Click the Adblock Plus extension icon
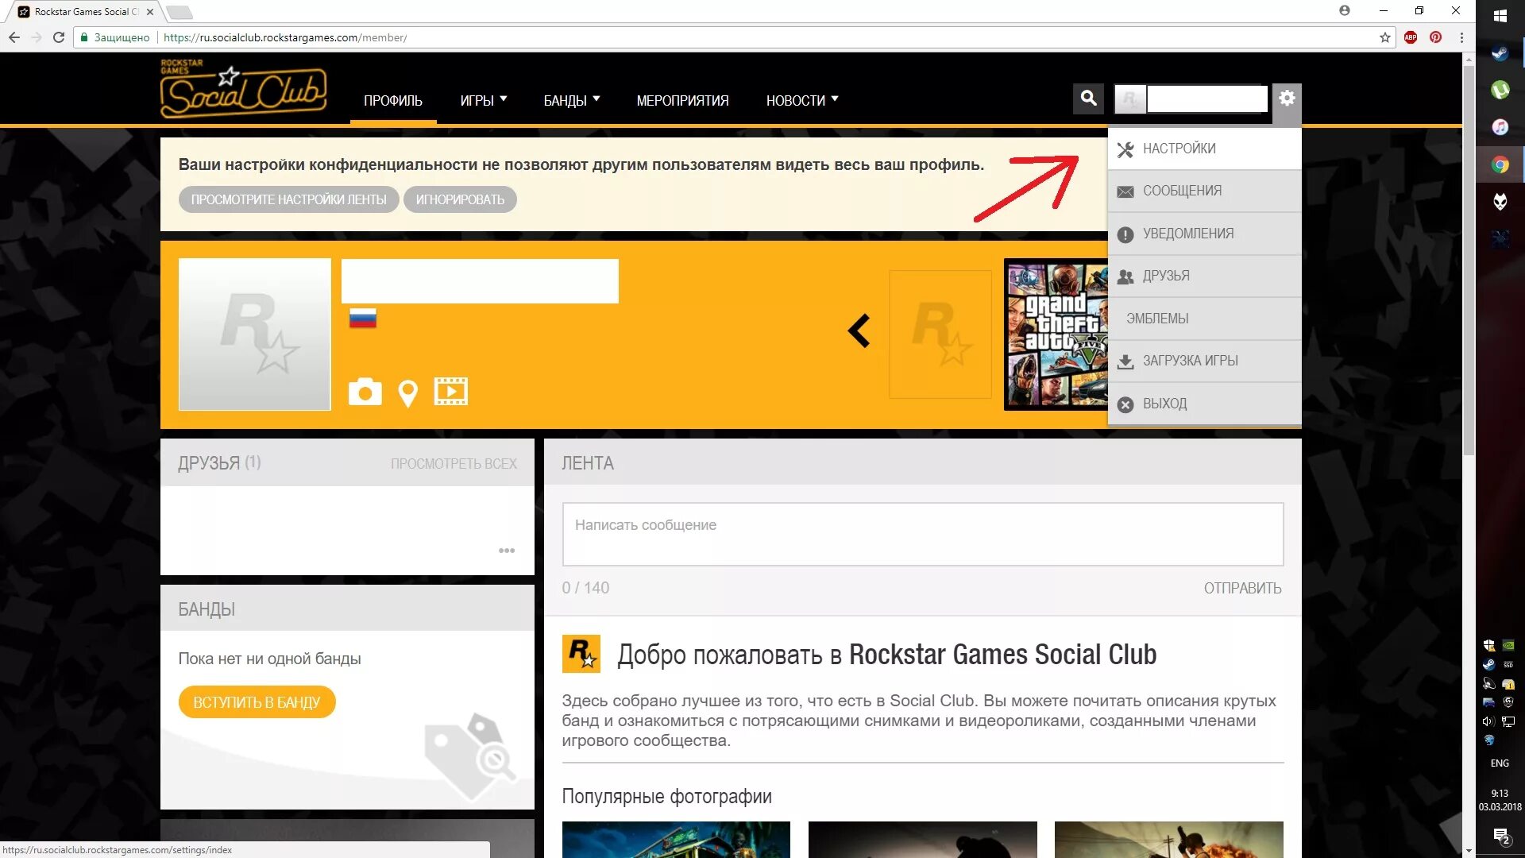Image resolution: width=1525 pixels, height=858 pixels. (1411, 37)
